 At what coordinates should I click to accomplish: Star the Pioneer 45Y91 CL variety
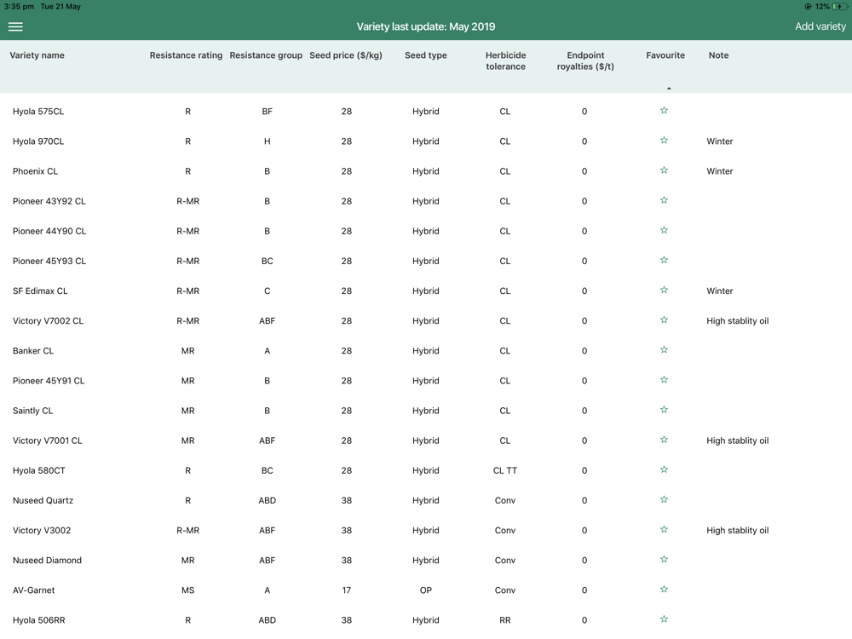(664, 379)
